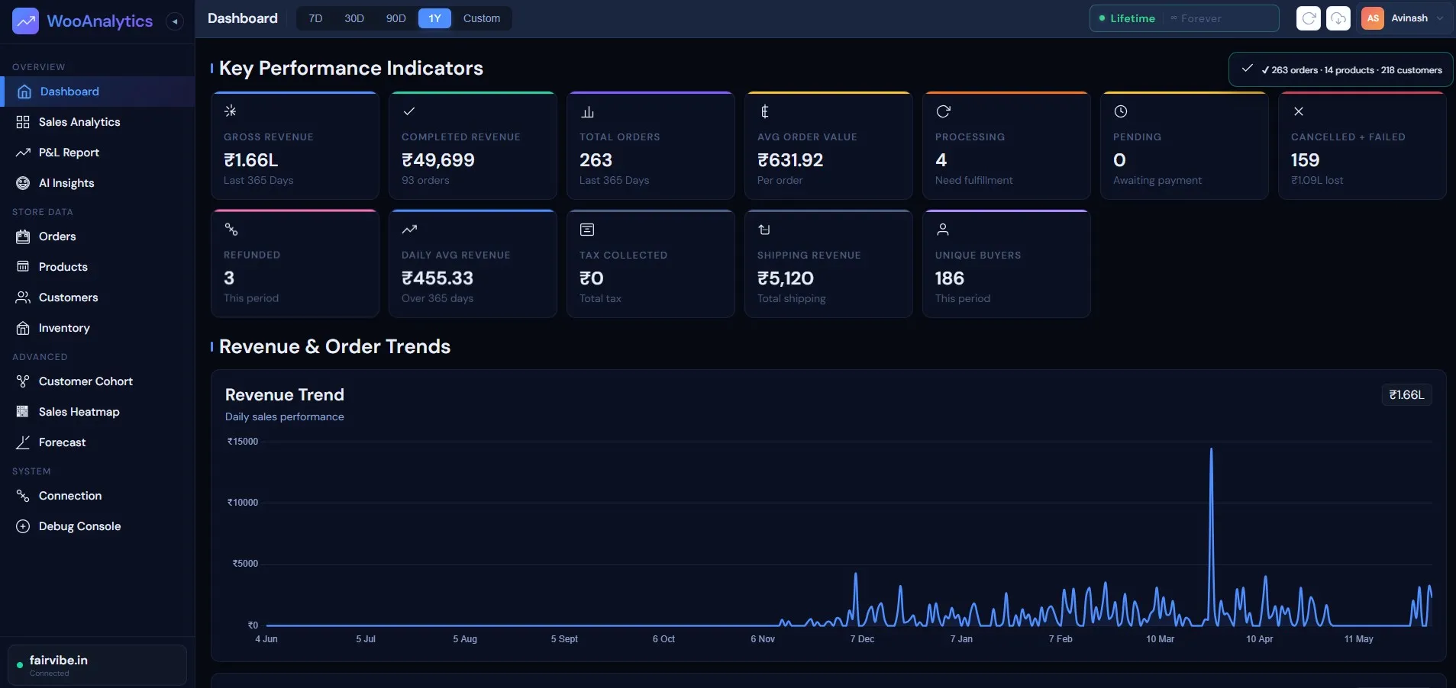Click the Forecast chart icon
The image size is (1456, 688).
pos(23,442)
